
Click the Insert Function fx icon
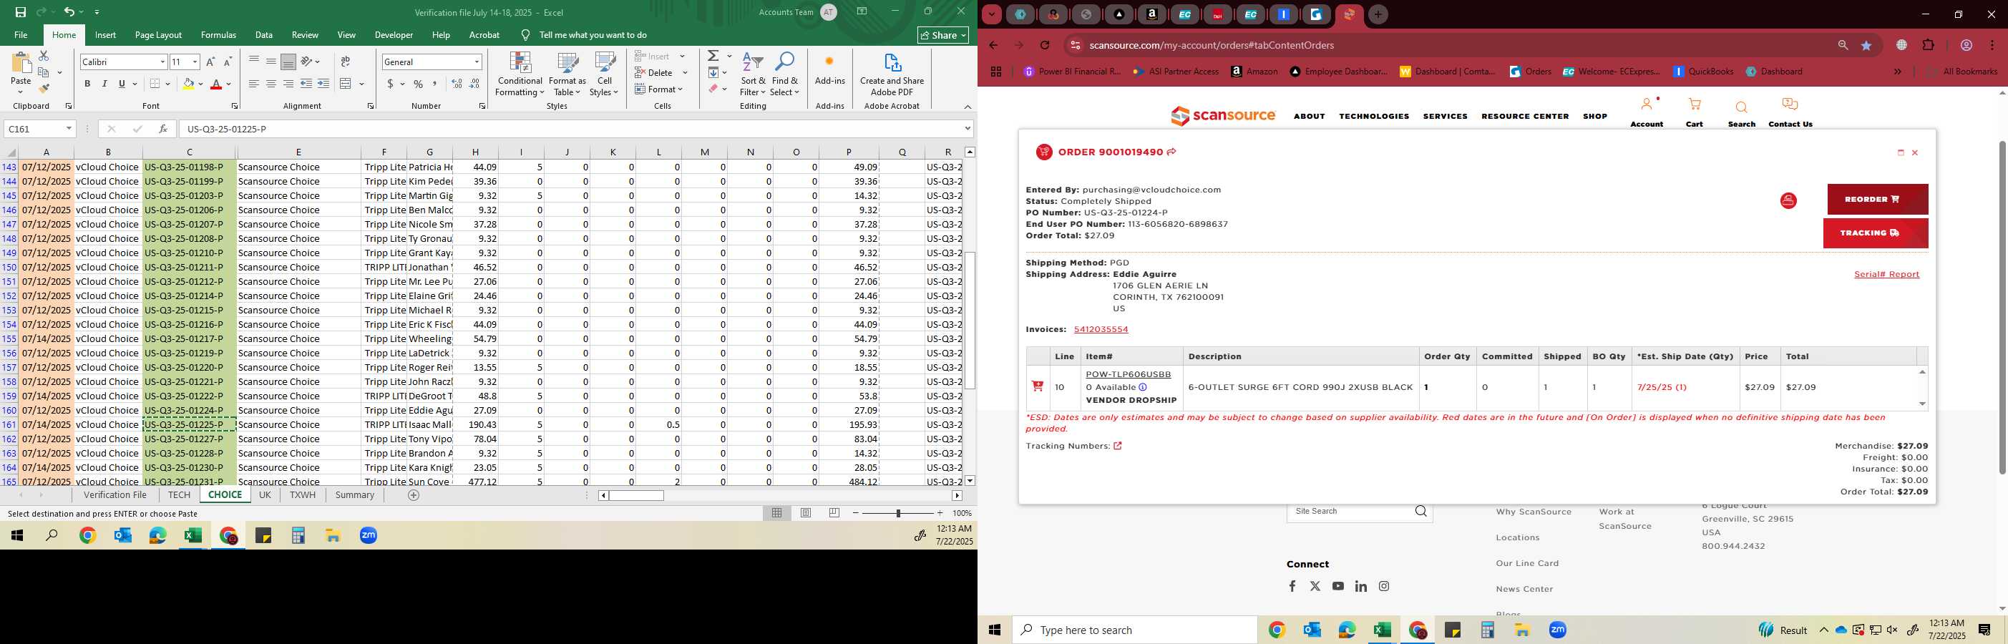162,129
